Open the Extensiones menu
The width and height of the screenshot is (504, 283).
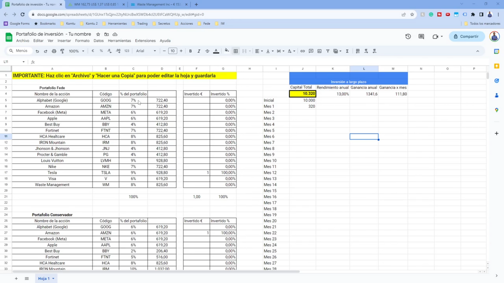point(145,41)
